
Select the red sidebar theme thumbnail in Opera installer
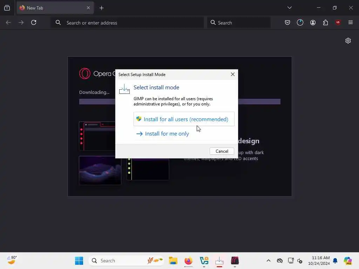(97, 136)
